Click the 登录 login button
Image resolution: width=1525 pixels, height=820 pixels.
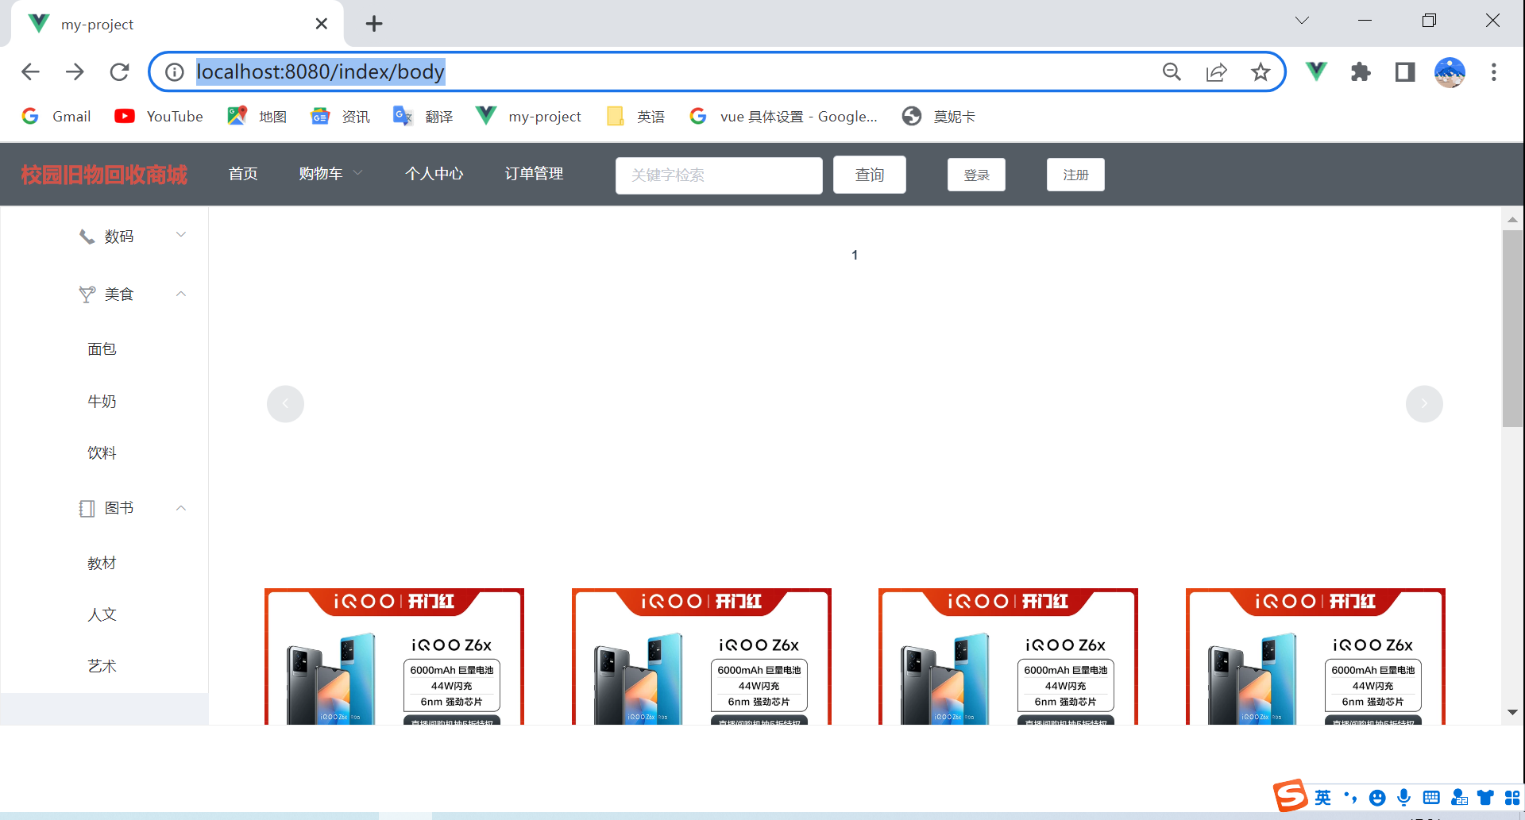(x=976, y=175)
